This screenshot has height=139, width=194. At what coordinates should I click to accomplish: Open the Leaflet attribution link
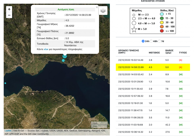click(x=8, y=131)
